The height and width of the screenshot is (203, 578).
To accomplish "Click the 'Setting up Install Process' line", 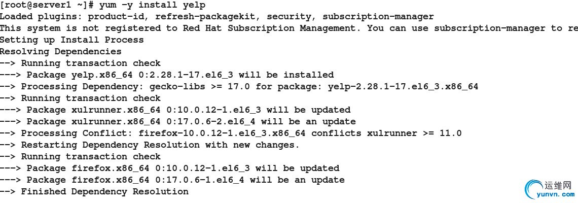I will pos(71,40).
